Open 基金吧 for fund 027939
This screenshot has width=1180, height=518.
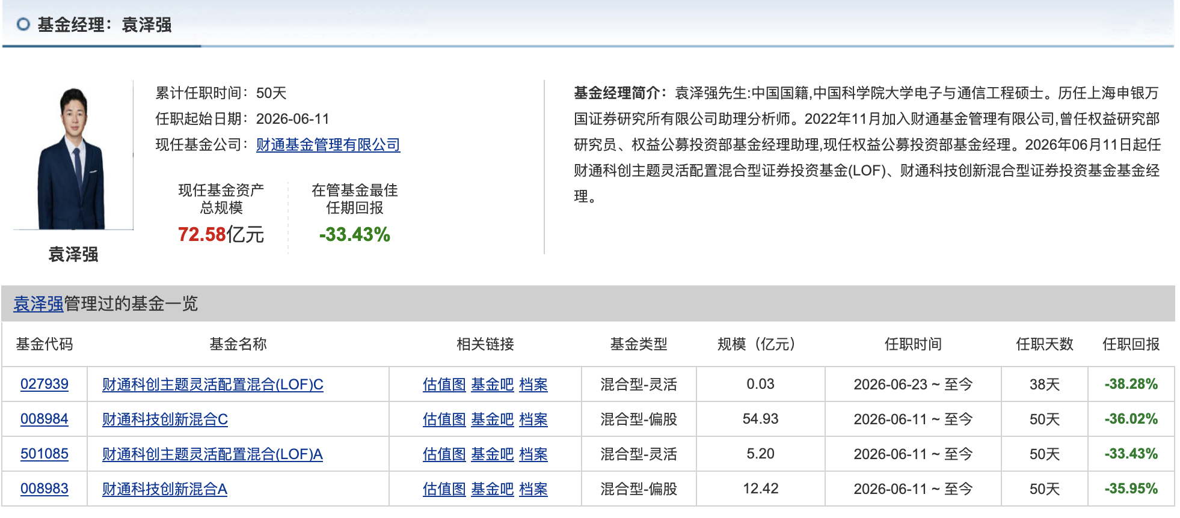(493, 385)
